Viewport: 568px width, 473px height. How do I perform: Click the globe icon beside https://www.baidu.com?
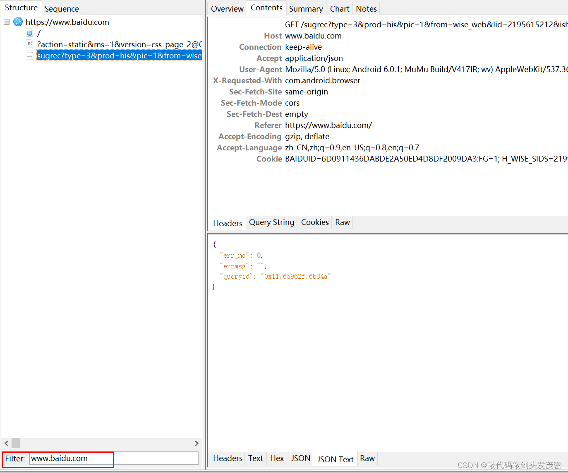(18, 22)
